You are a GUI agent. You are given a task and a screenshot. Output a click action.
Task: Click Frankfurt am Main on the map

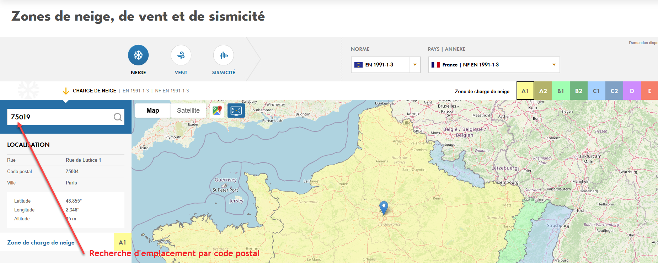(x=588, y=159)
